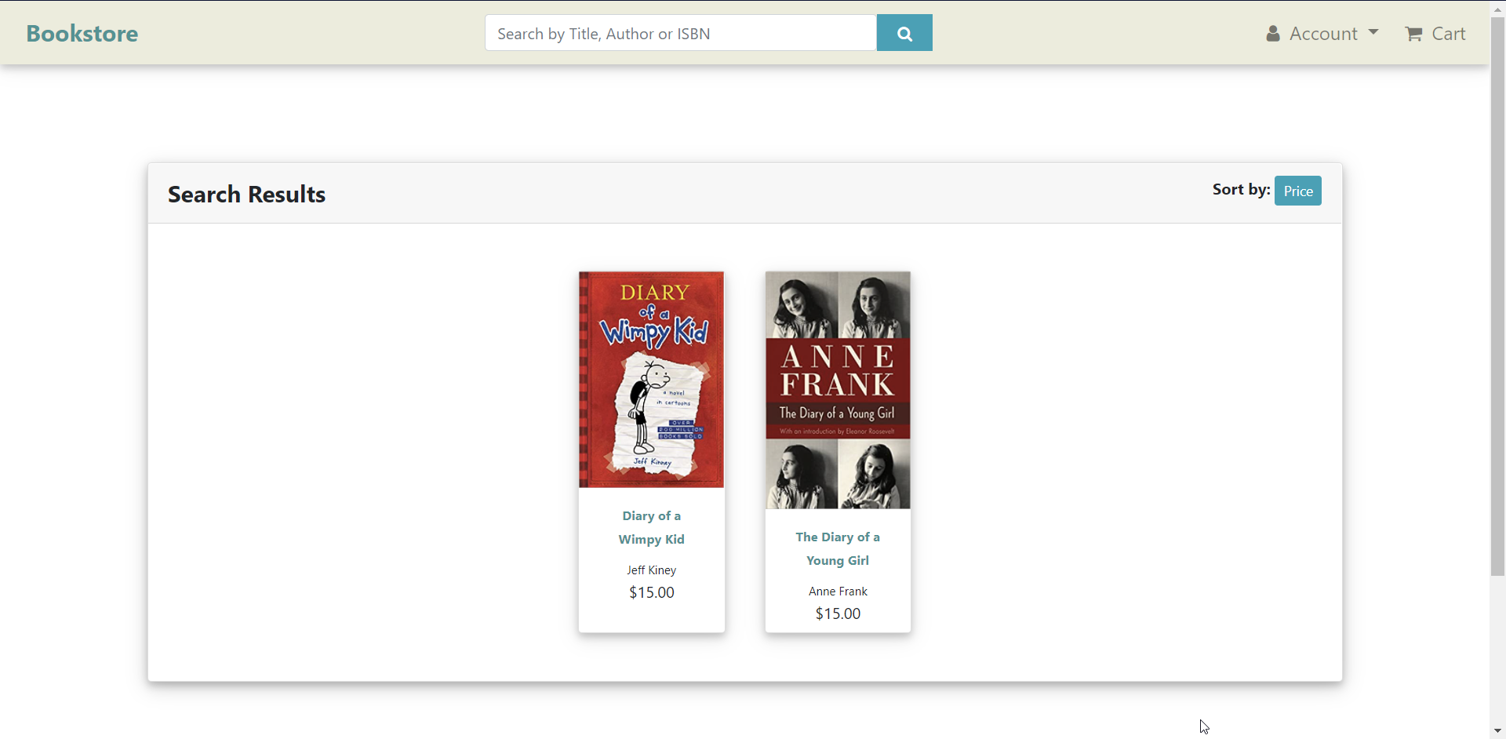This screenshot has width=1506, height=739.
Task: Select author name Jeff Kiney
Action: (x=651, y=570)
